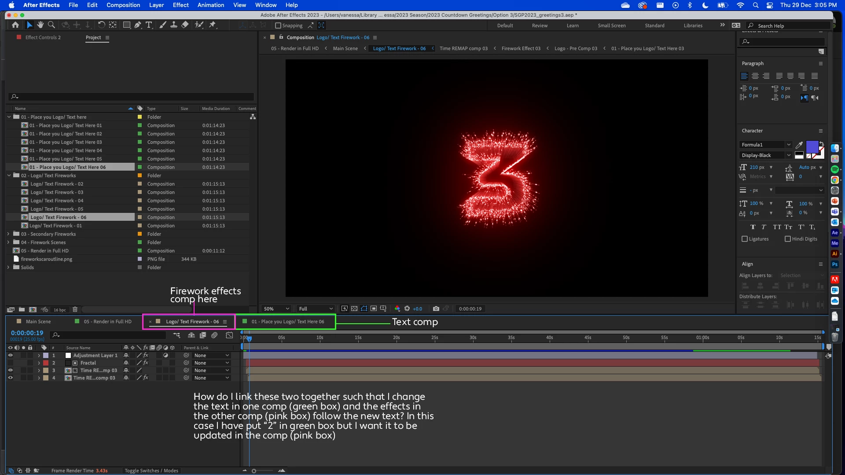Switch to the Main Scene timeline tab
The image size is (845, 475).
(38, 322)
